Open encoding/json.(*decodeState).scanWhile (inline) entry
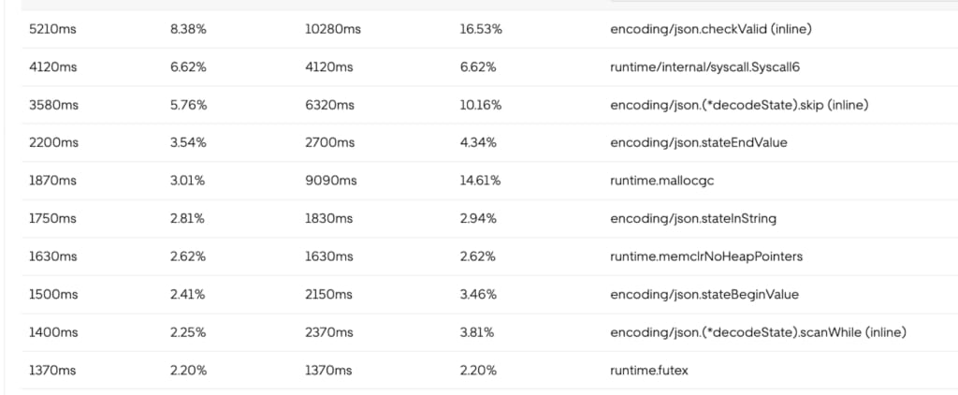Screen dimensions: 958x395 pyautogui.click(x=758, y=332)
